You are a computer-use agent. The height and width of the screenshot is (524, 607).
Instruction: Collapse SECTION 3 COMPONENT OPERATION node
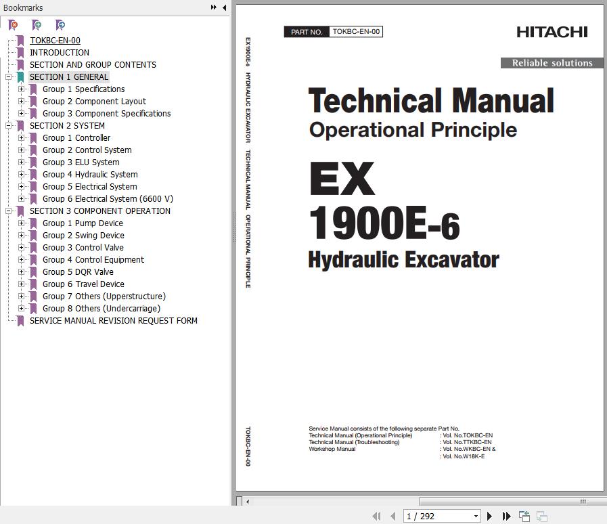9,211
